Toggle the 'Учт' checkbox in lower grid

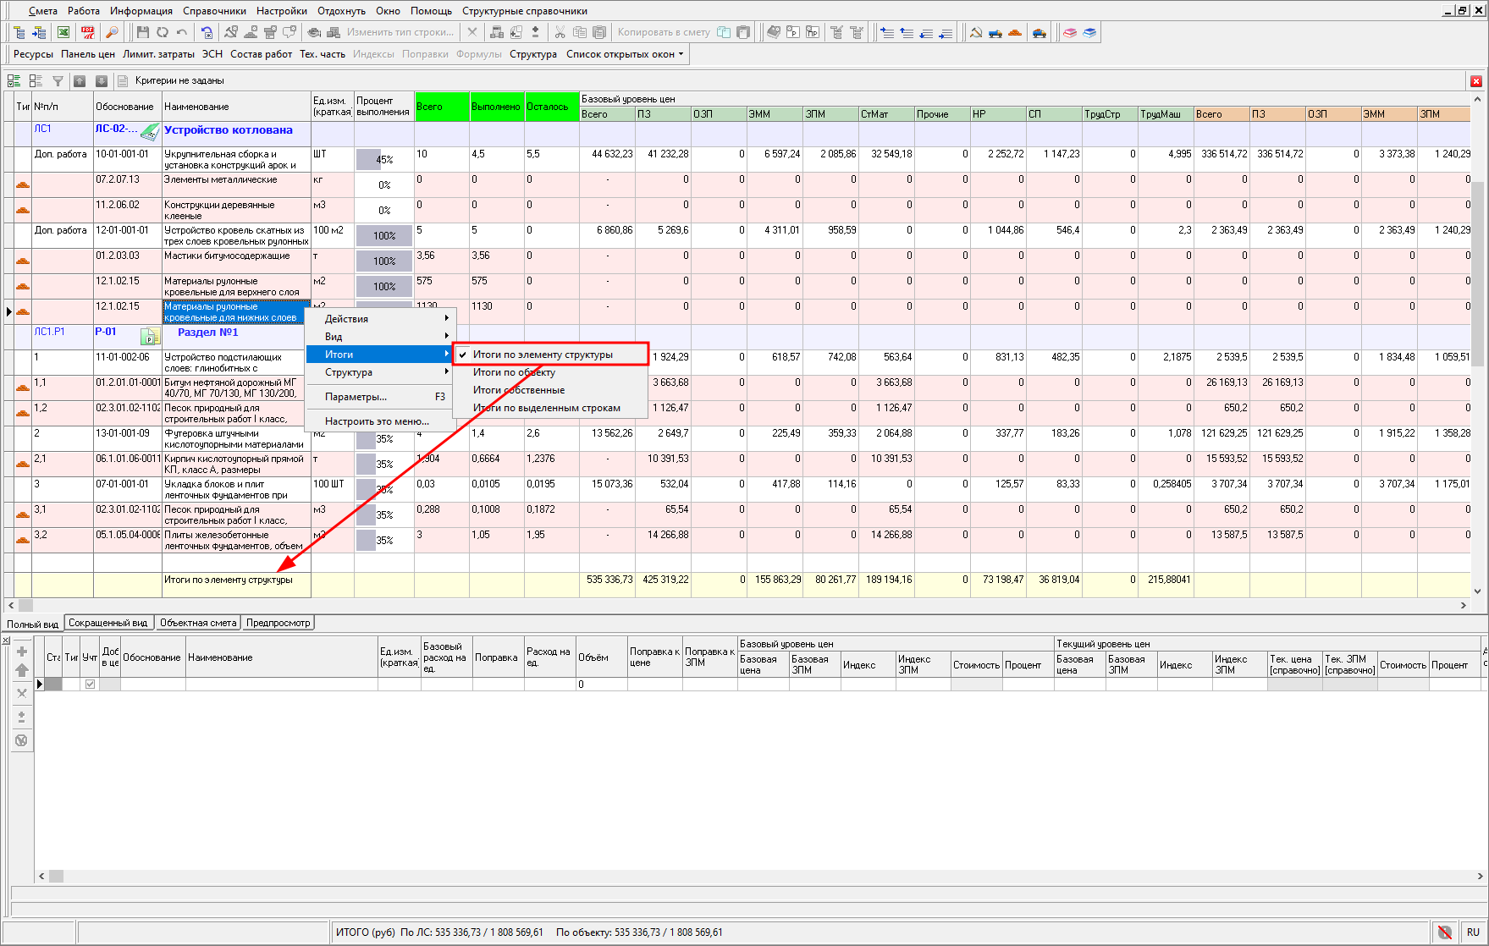(90, 684)
